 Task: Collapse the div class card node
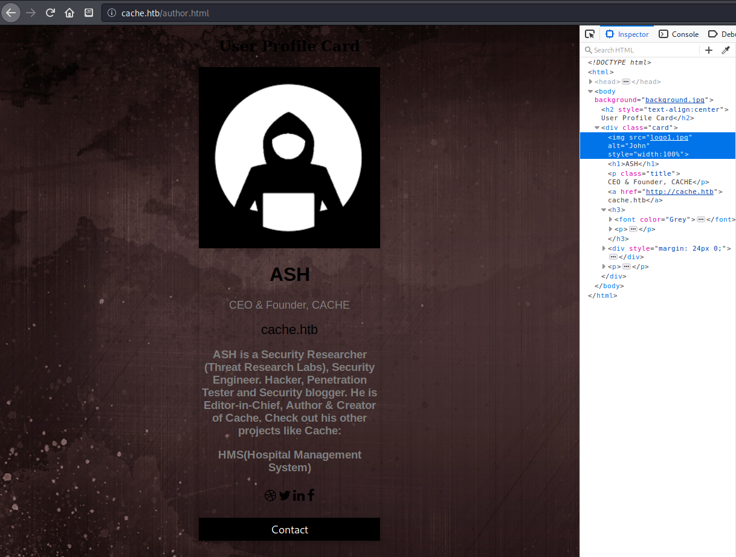tap(597, 127)
